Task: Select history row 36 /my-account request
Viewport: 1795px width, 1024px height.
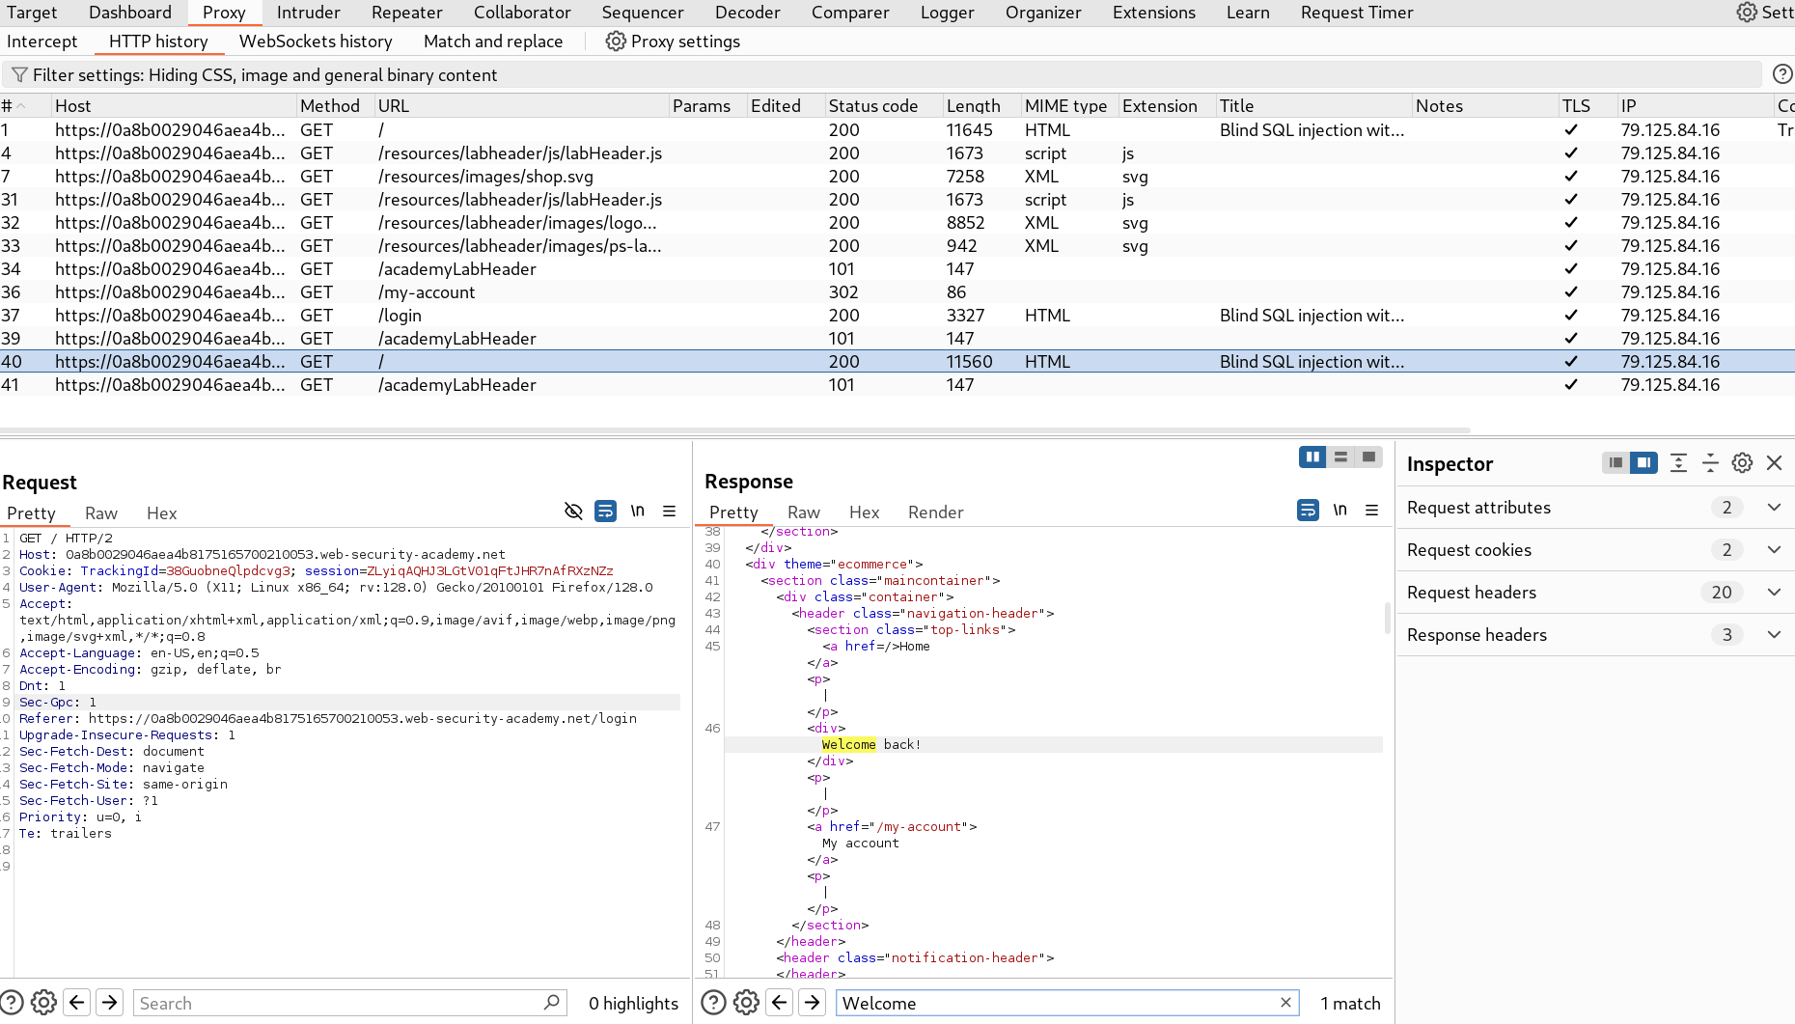Action: point(897,292)
